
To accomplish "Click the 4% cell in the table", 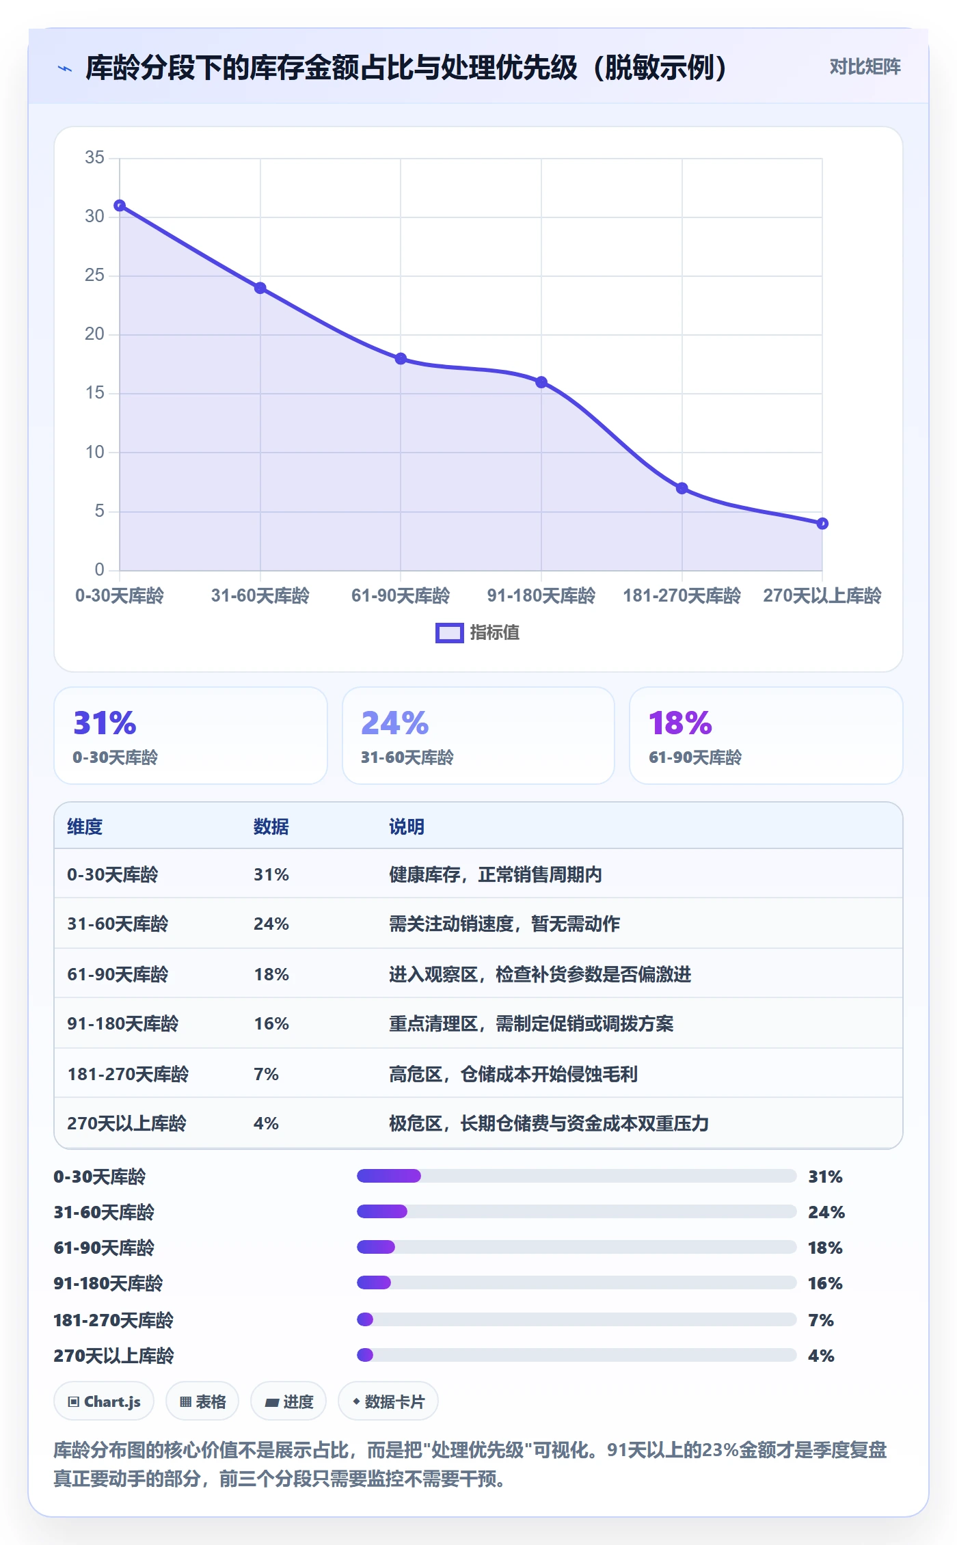I will click(x=267, y=1123).
